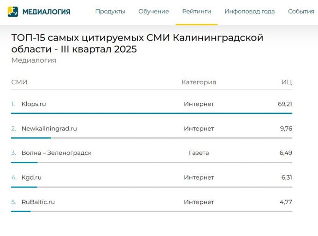Go to Инфоповод года section
This screenshot has height=236, width=318.
[249, 12]
